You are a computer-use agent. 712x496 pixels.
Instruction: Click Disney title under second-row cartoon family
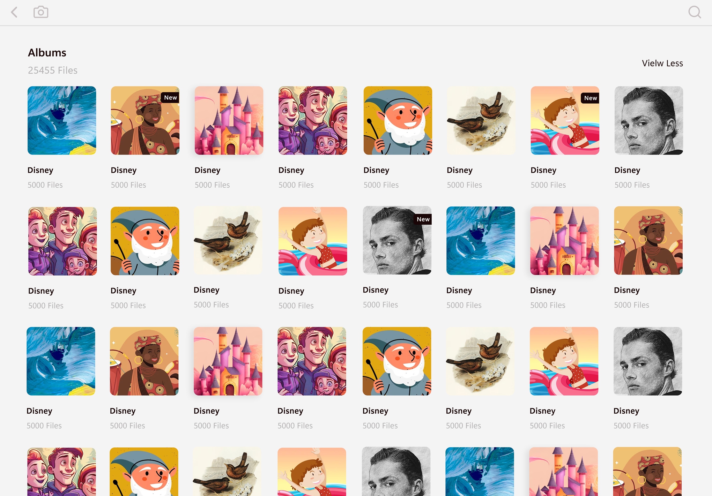point(41,291)
